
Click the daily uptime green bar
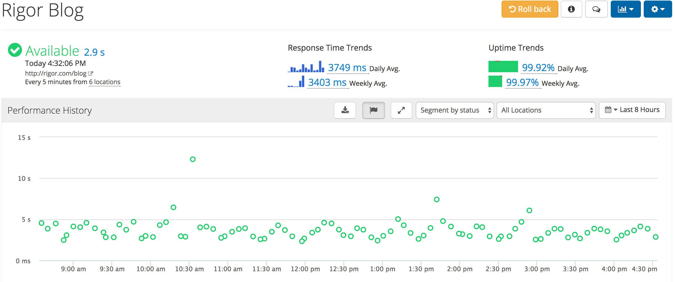point(503,67)
